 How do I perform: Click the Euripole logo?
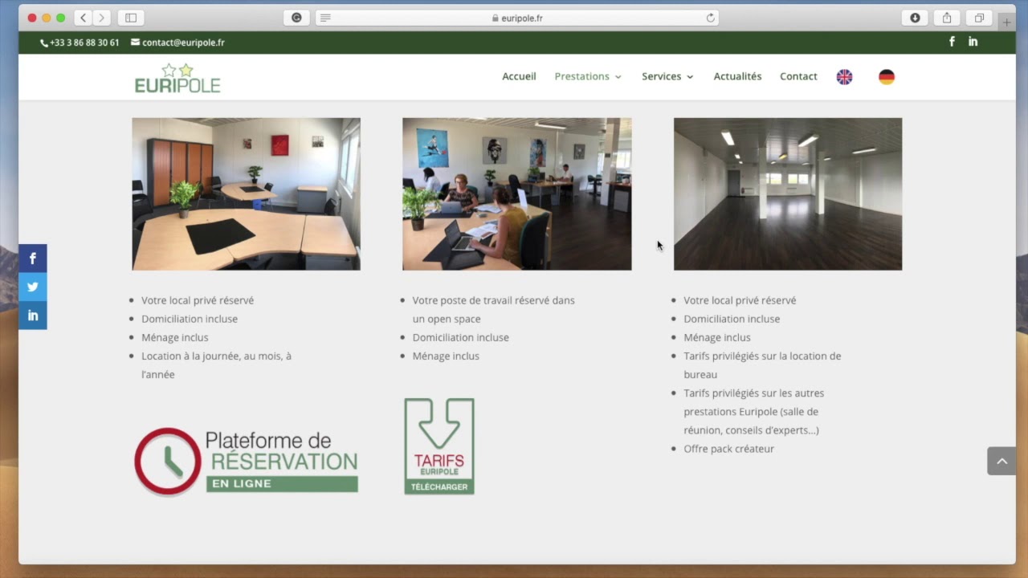[x=177, y=78]
